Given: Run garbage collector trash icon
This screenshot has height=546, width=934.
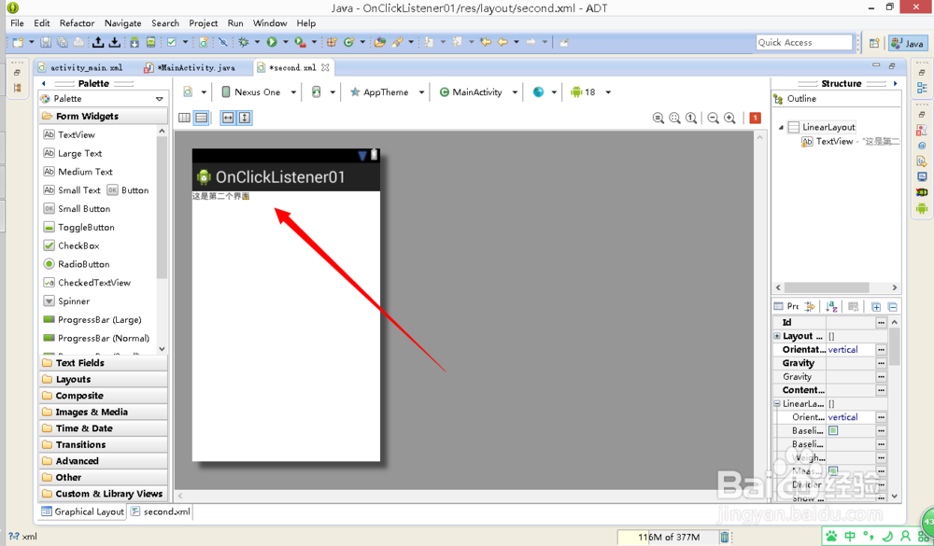Looking at the screenshot, I should [725, 537].
